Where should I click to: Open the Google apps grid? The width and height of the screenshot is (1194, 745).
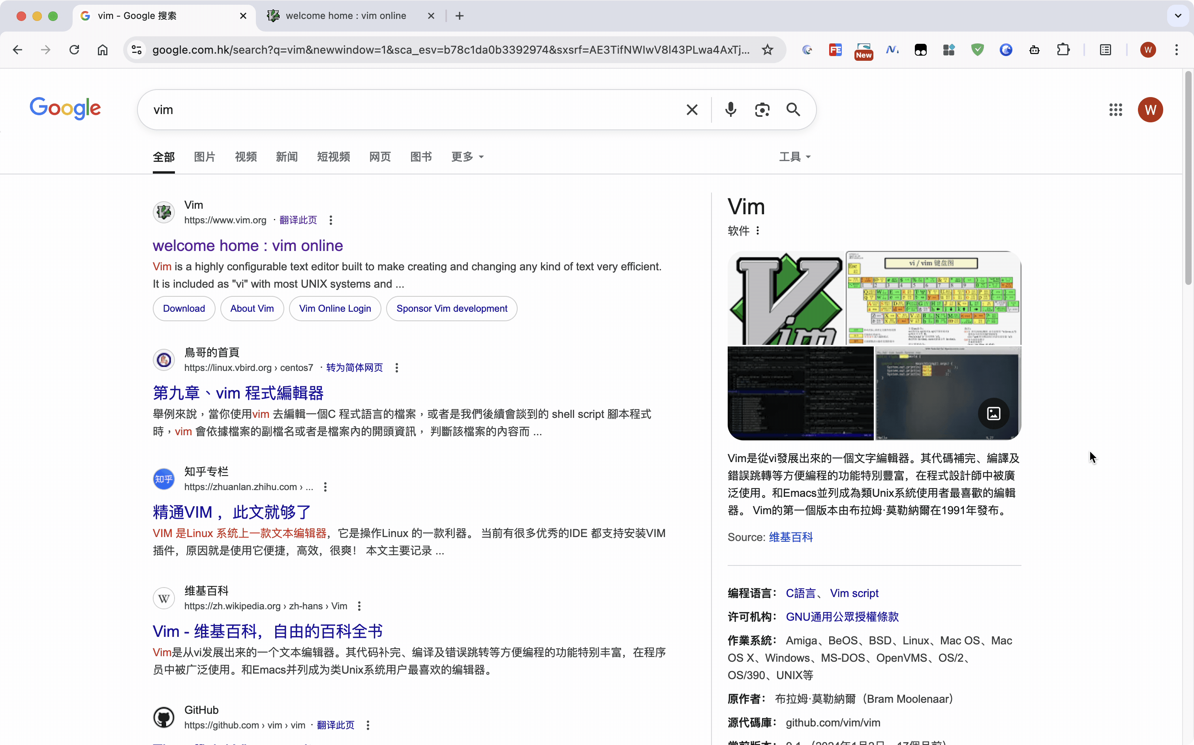click(x=1115, y=109)
